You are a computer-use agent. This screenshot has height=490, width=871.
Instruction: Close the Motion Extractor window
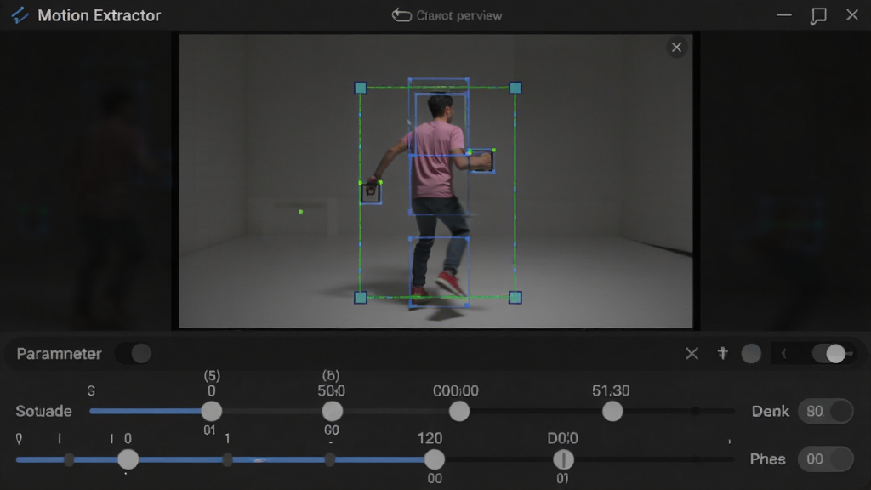coord(852,15)
